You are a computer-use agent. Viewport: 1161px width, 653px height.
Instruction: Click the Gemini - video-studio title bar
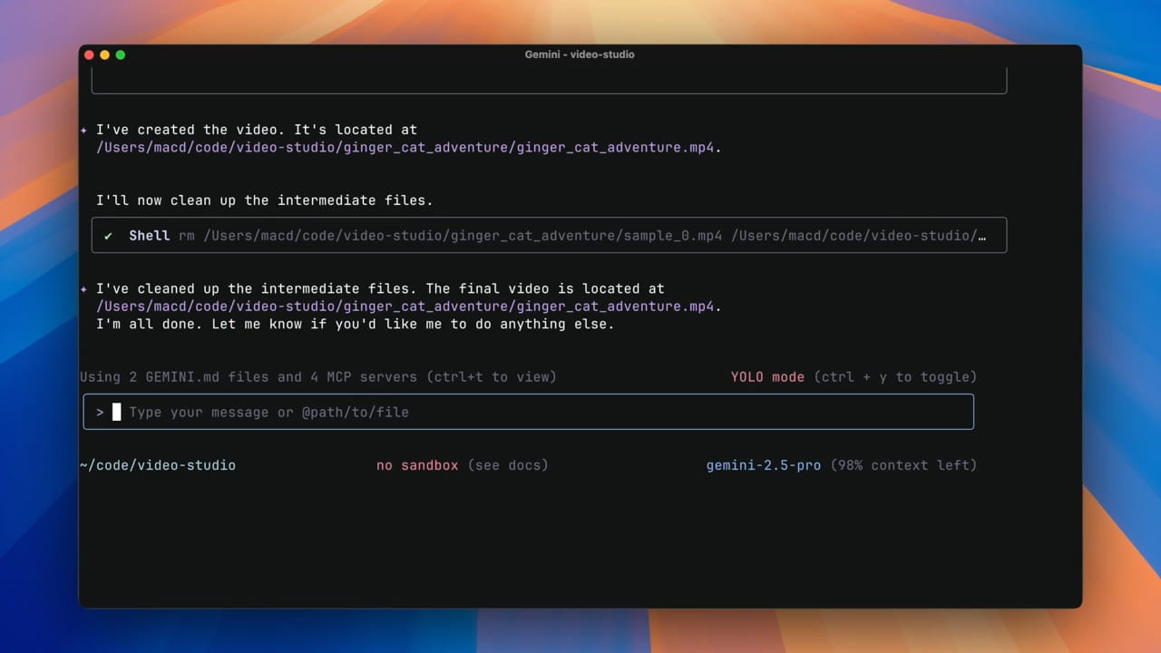[580, 54]
